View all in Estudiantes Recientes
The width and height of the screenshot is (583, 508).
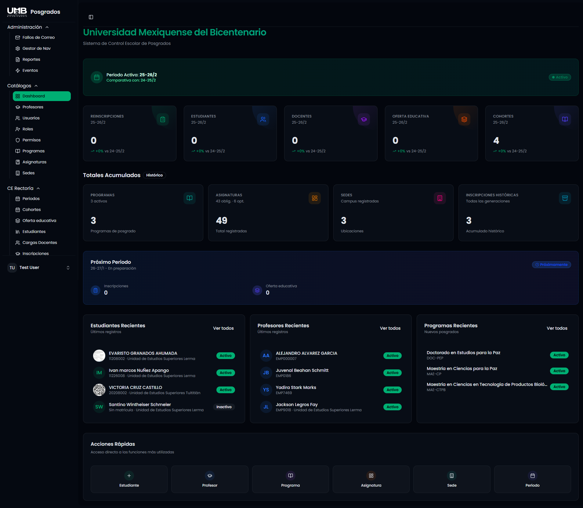[x=223, y=328]
